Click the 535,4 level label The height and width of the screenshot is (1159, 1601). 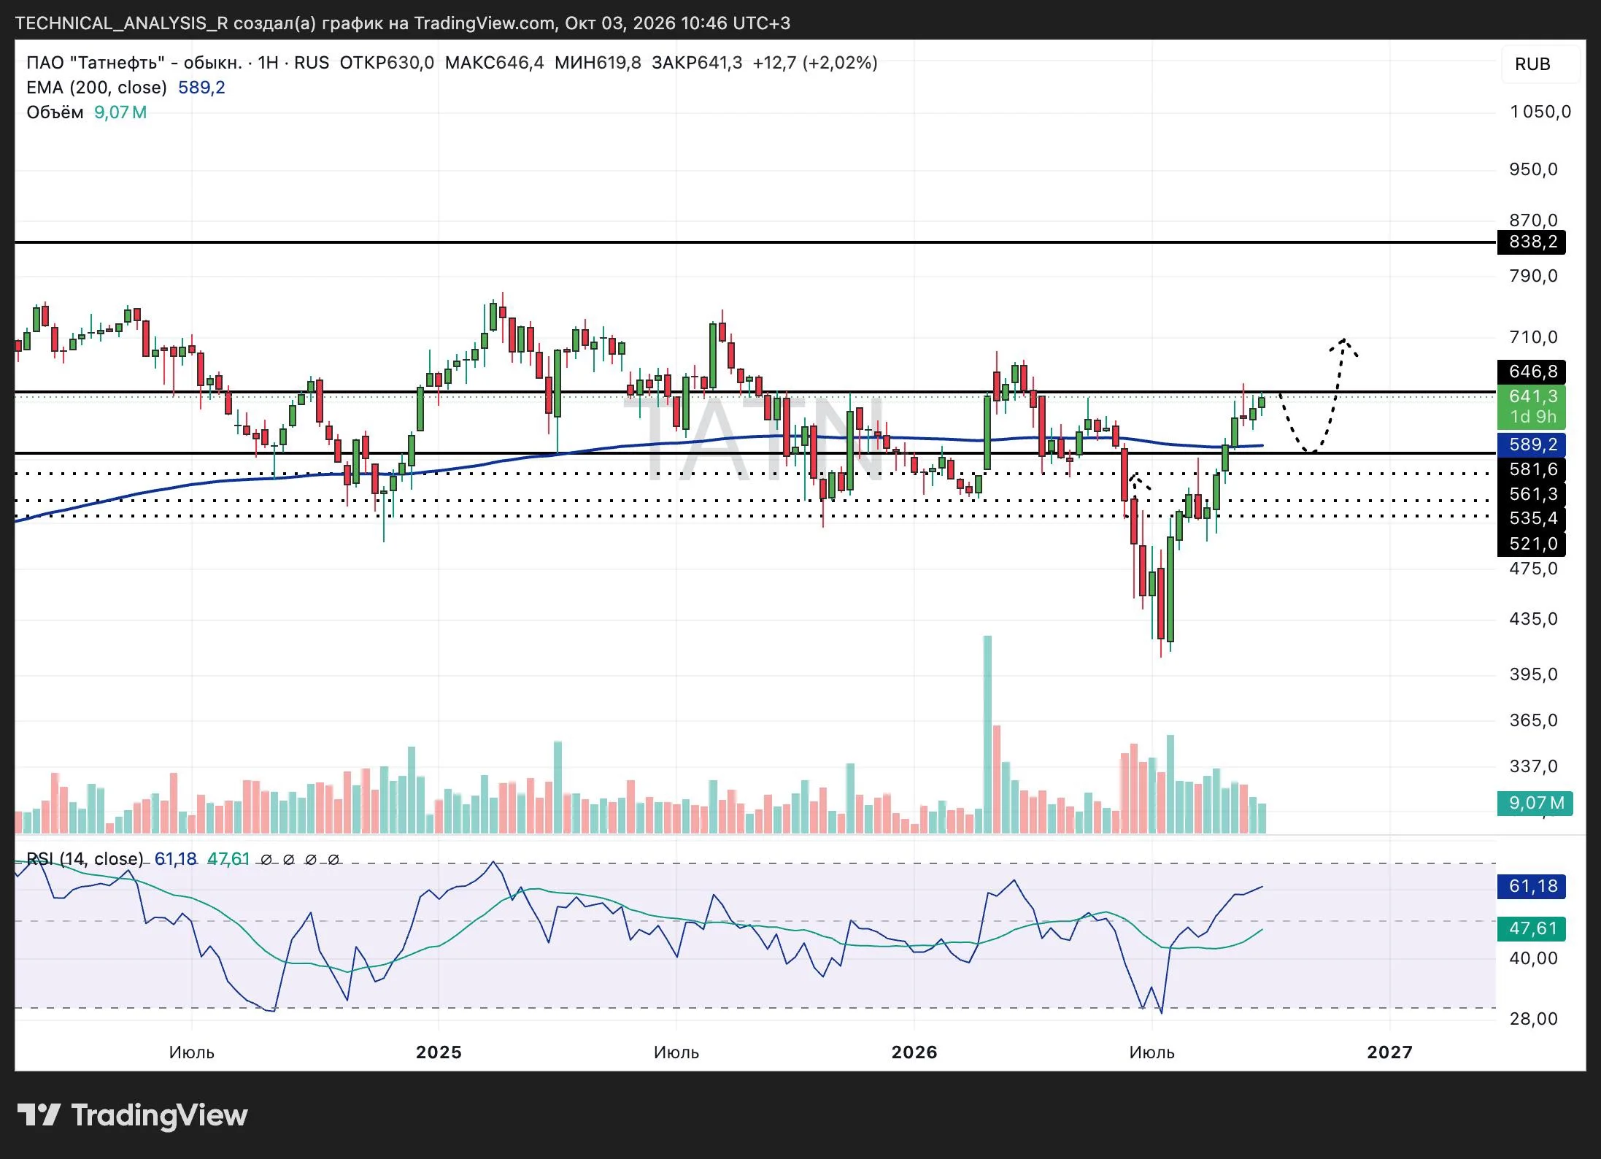1532,518
